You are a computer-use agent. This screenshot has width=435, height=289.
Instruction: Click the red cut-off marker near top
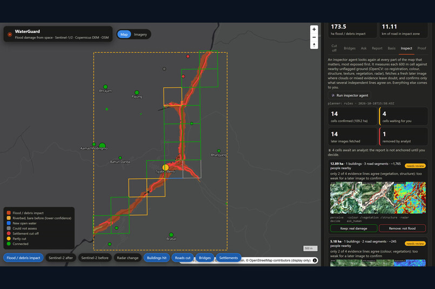pos(188,57)
